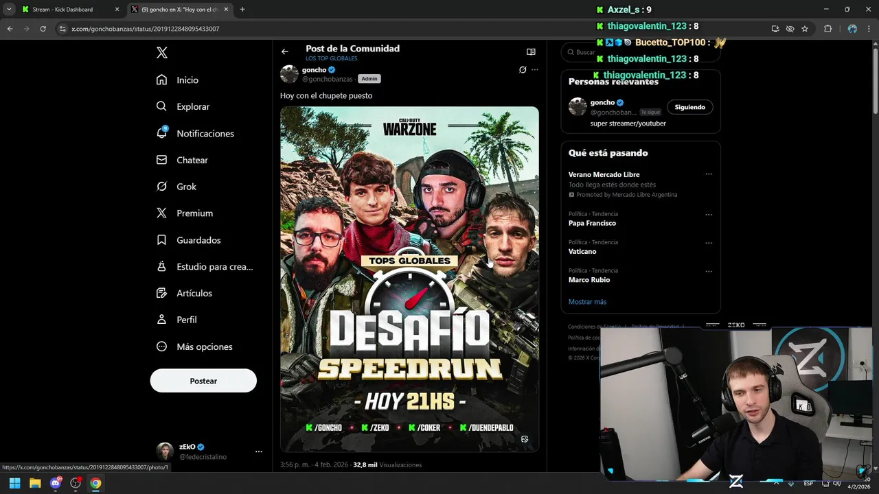
Task: Open site information icon in address bar
Action: pyautogui.click(x=62, y=29)
